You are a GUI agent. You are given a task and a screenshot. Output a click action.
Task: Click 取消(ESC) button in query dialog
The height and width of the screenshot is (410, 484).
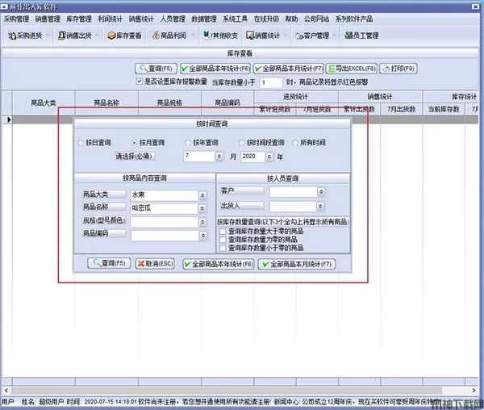[x=155, y=263]
